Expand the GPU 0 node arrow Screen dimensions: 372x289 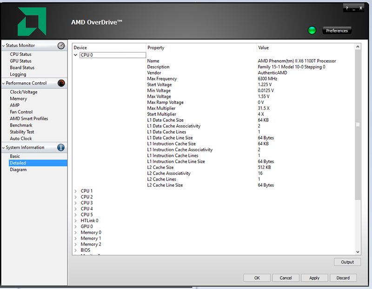(x=76, y=227)
